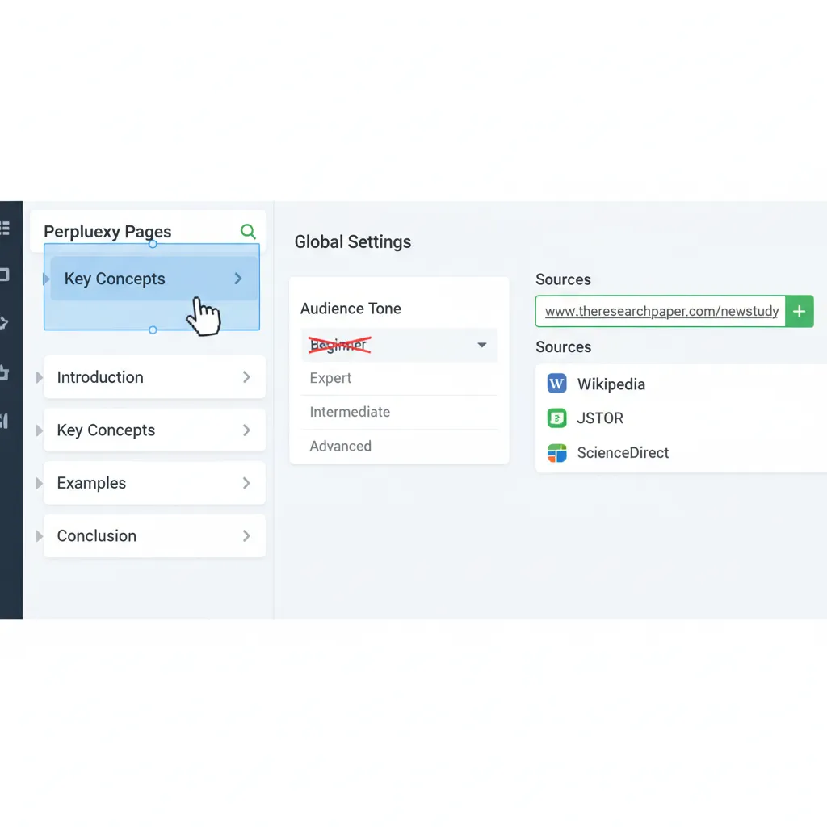Image resolution: width=827 pixels, height=827 pixels.
Task: Click the green plus to add a source
Action: pyautogui.click(x=799, y=311)
